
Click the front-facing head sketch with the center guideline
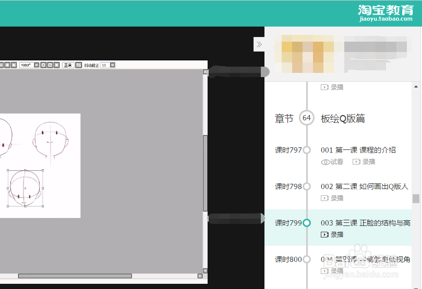tap(51, 140)
